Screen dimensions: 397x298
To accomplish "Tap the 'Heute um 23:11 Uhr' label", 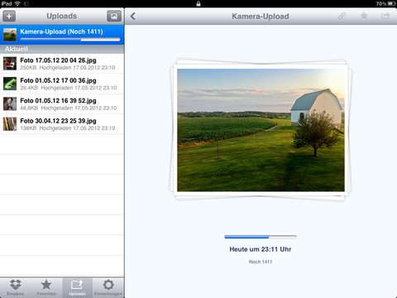I will pyautogui.click(x=261, y=249).
